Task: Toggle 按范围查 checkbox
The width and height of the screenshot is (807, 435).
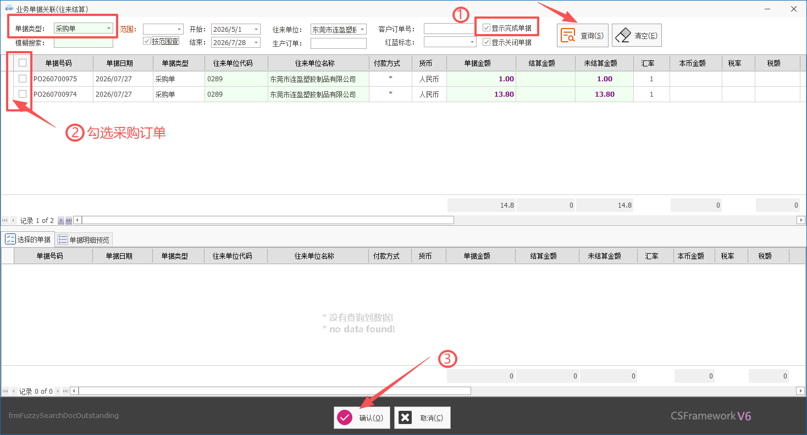Action: point(146,41)
